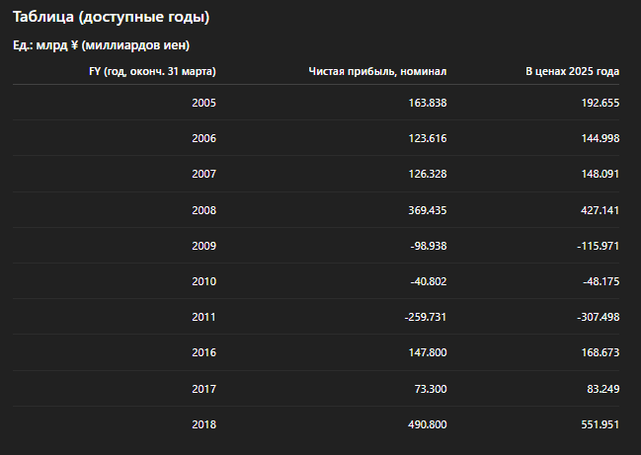Select the 2006 real-price value 144.998
The image size is (641, 455).
coord(600,138)
